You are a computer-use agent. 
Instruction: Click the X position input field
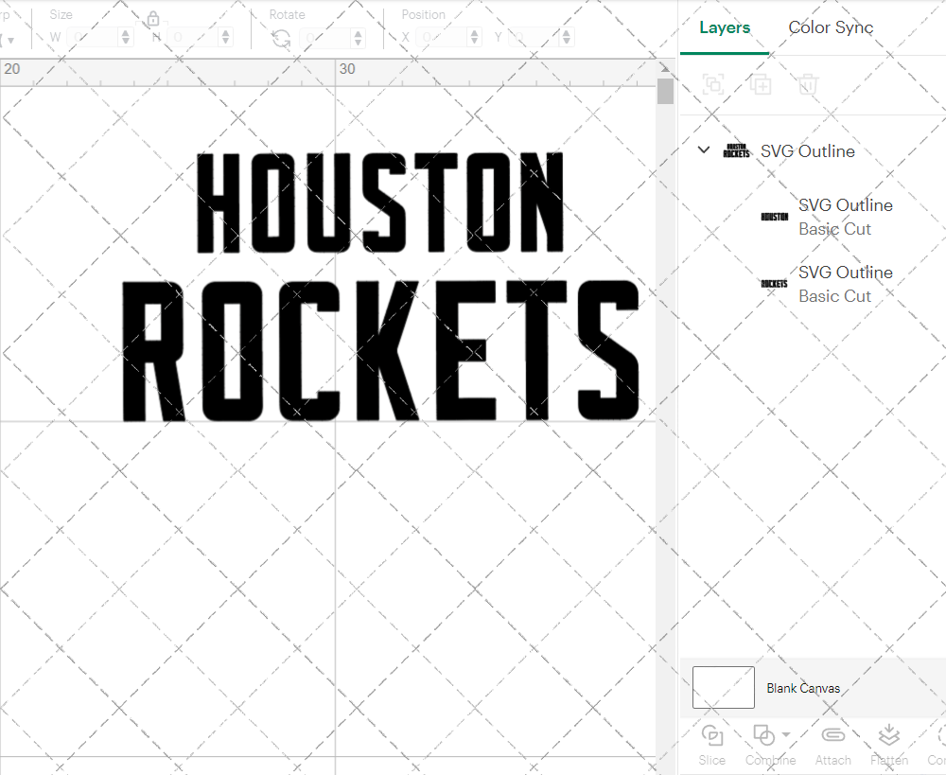tap(440, 36)
